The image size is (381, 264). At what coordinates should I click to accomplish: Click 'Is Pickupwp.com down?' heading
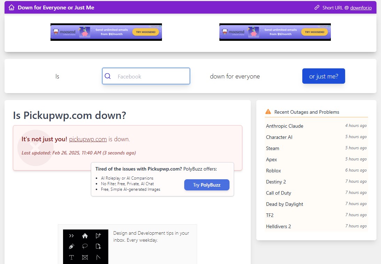point(70,115)
